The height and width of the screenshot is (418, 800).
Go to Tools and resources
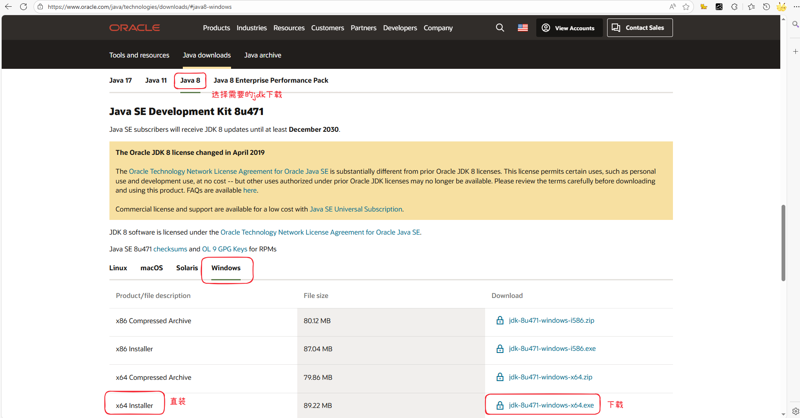139,55
